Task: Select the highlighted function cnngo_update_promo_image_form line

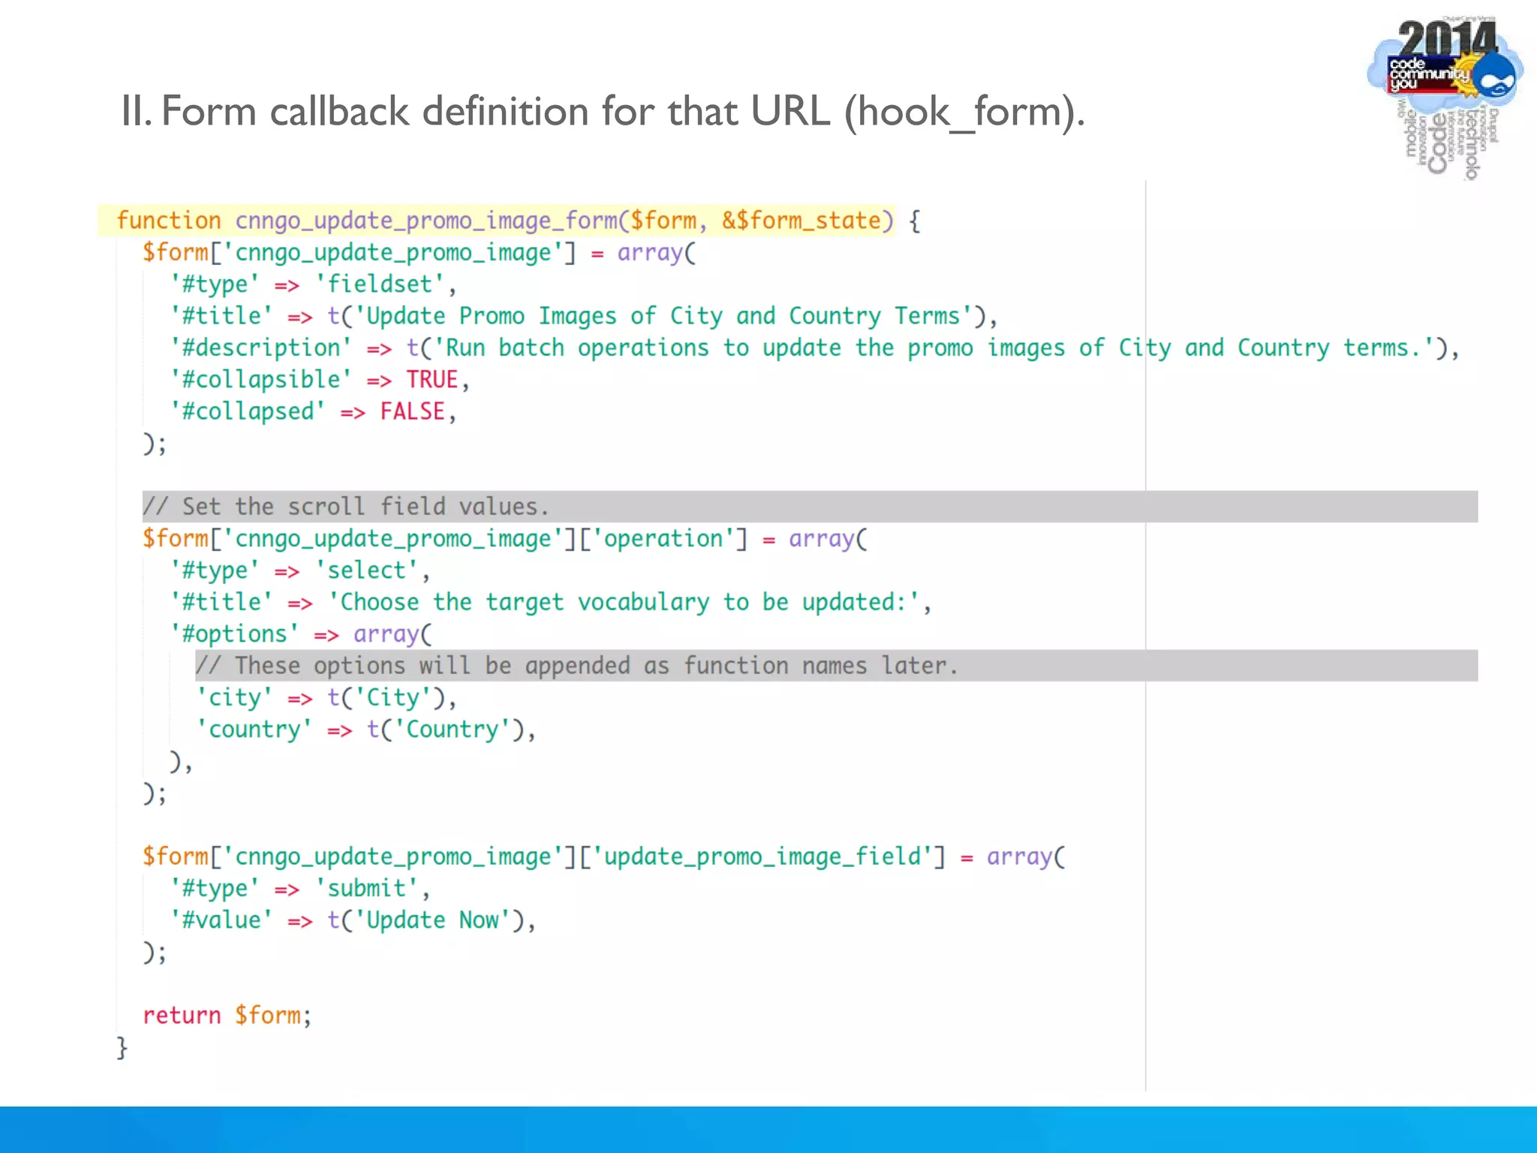Action: coord(496,221)
